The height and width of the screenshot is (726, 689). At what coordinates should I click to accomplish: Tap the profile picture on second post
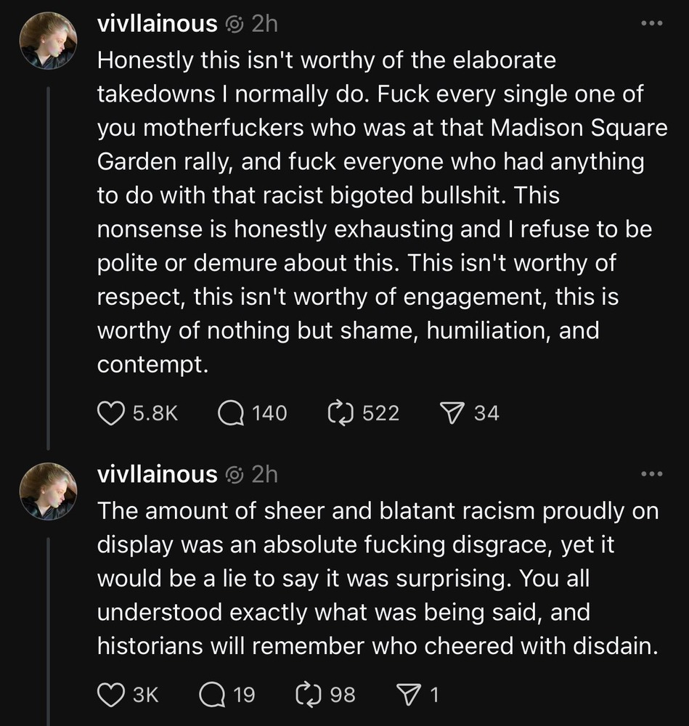(49, 492)
